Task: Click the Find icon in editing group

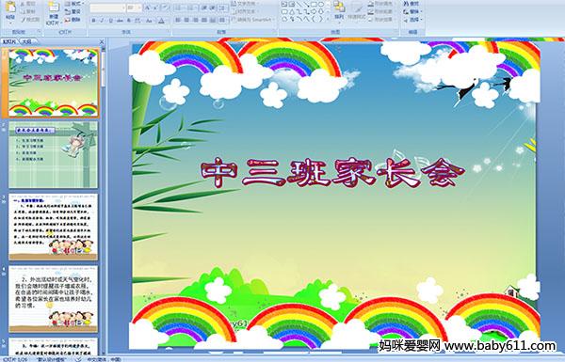Action: click(x=412, y=4)
